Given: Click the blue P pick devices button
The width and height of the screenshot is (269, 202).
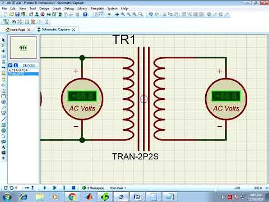Looking at the screenshot, I should (x=11, y=65).
